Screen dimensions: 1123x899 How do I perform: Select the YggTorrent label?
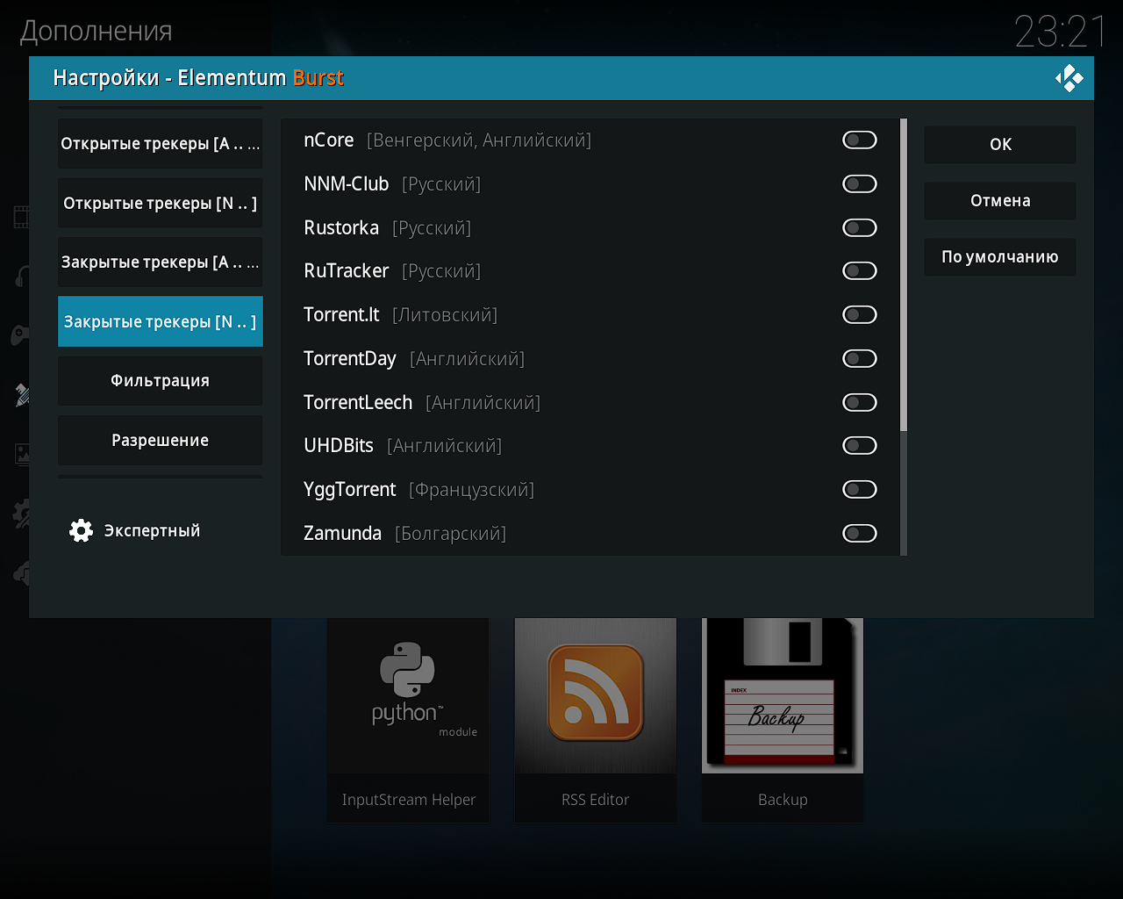[x=350, y=490]
